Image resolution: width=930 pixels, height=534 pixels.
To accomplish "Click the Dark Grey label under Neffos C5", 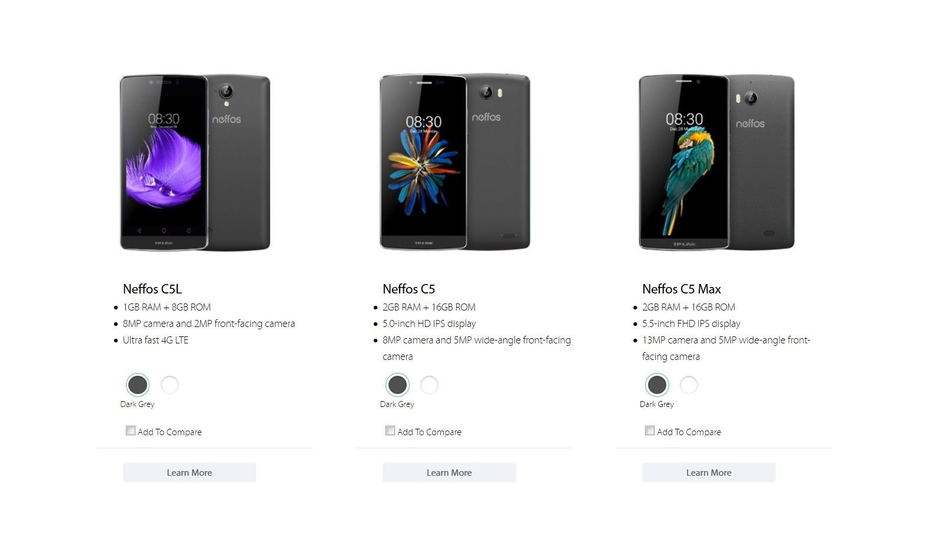I will 397,404.
